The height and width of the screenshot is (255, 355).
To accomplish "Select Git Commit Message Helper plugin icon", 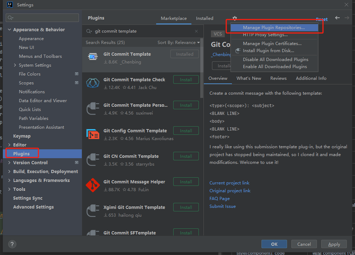I will click(93, 185).
